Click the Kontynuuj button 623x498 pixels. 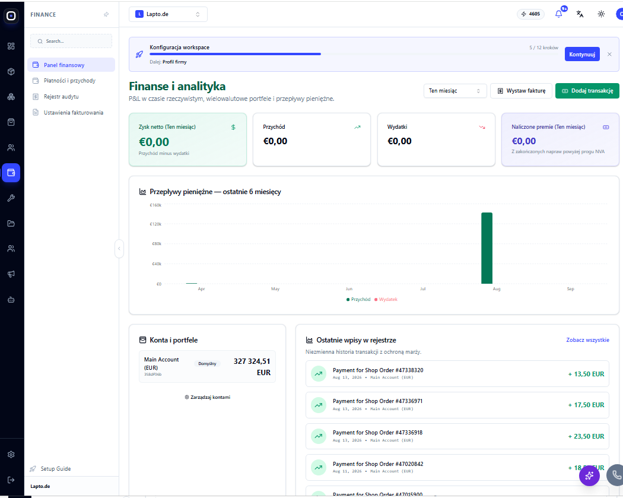[582, 54]
